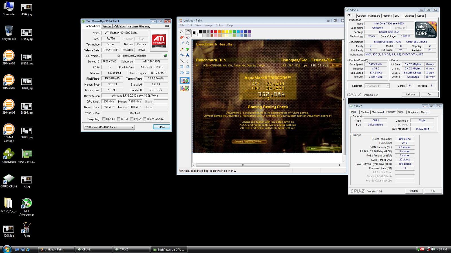
Task: Select the rectangular Select tool in Paint
Action: (188, 32)
